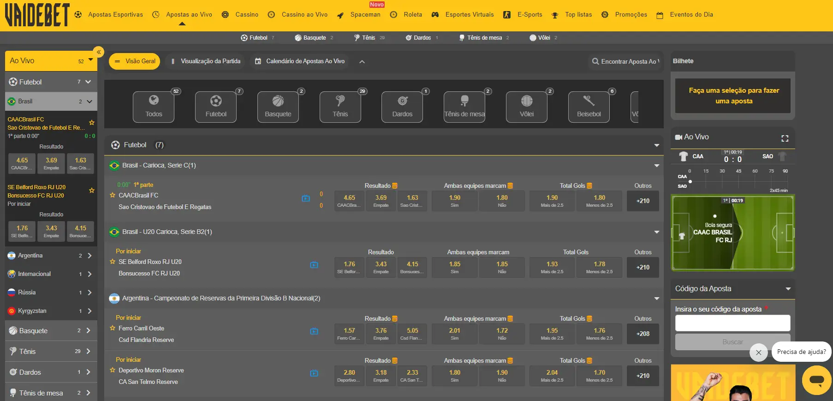This screenshot has height=401, width=833.
Task: Bet 1.90 Sim for CAACBrasil both teams score
Action: [x=454, y=201]
